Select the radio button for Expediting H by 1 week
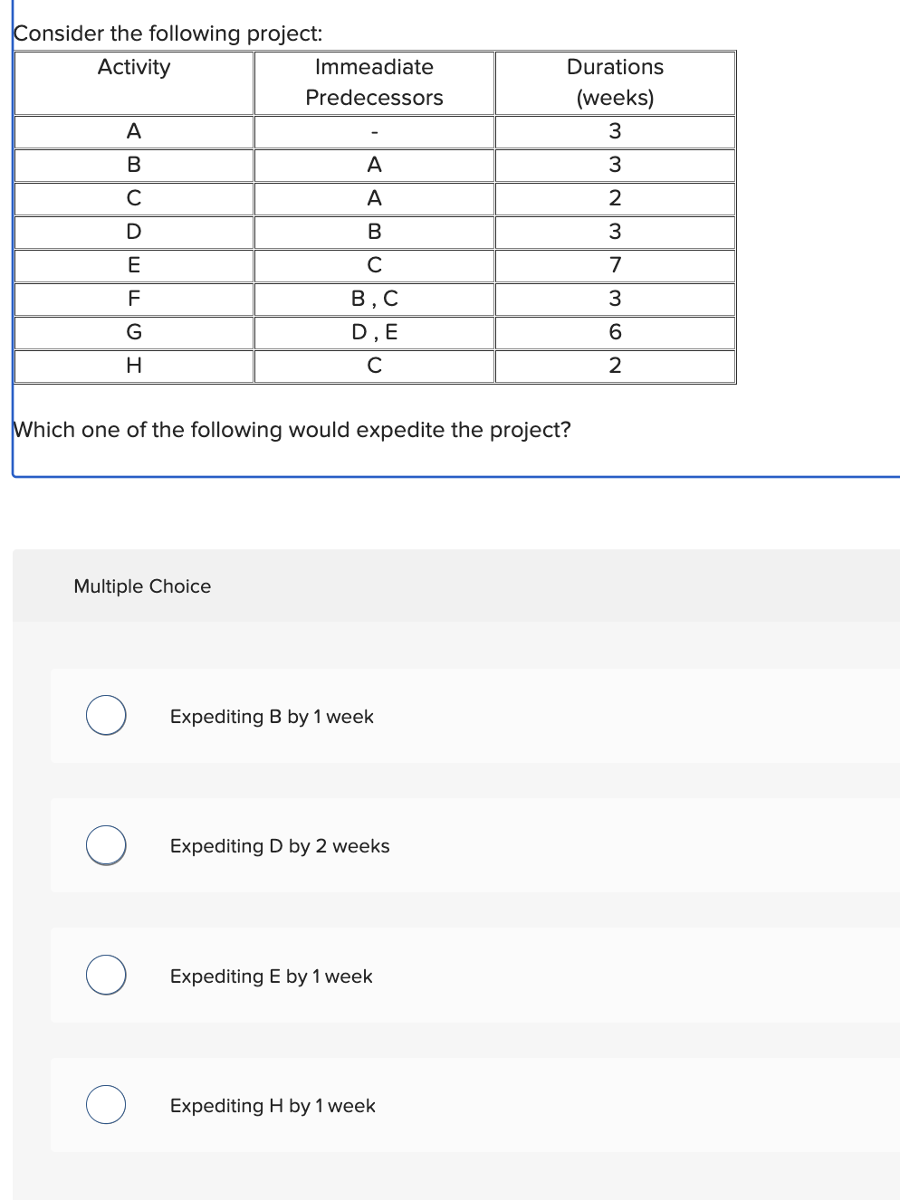900x1200 pixels. pyautogui.click(x=105, y=1104)
